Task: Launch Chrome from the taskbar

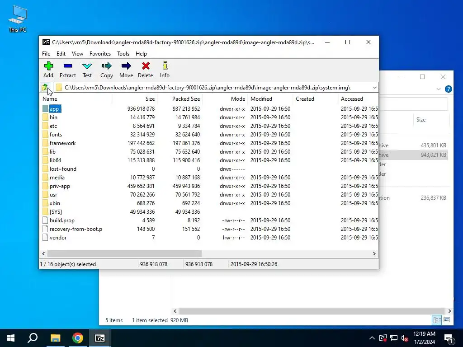Action: (78, 338)
